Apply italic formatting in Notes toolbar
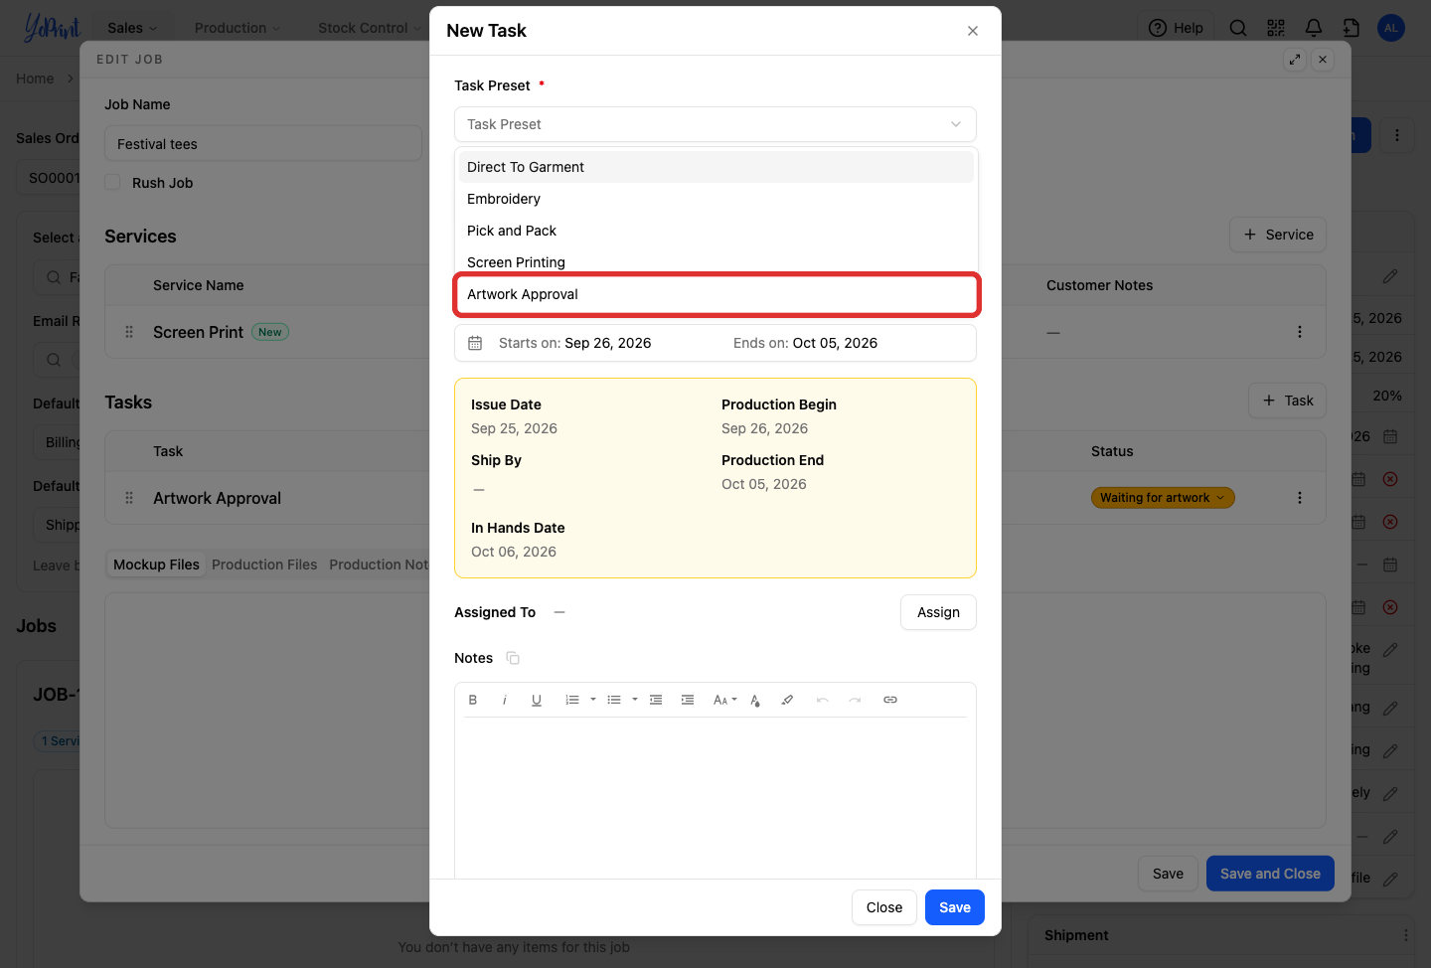 (505, 700)
